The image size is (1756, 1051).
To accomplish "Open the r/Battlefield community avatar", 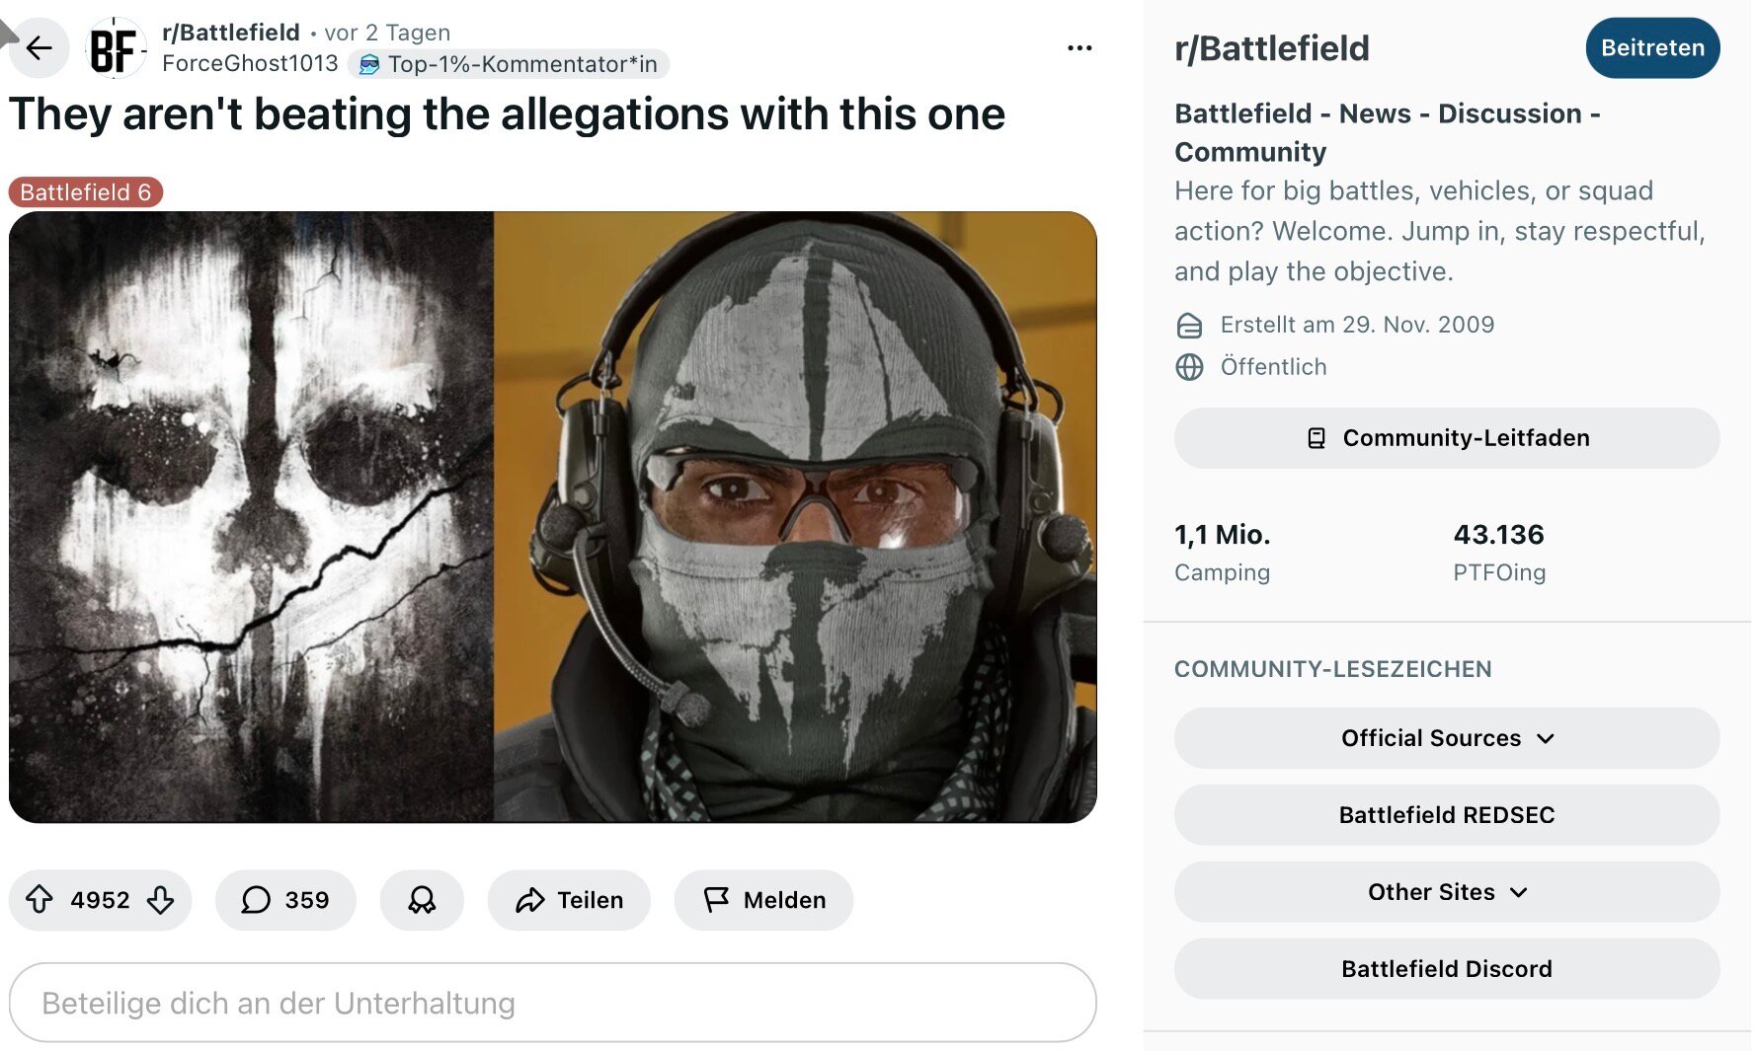I will click(116, 47).
